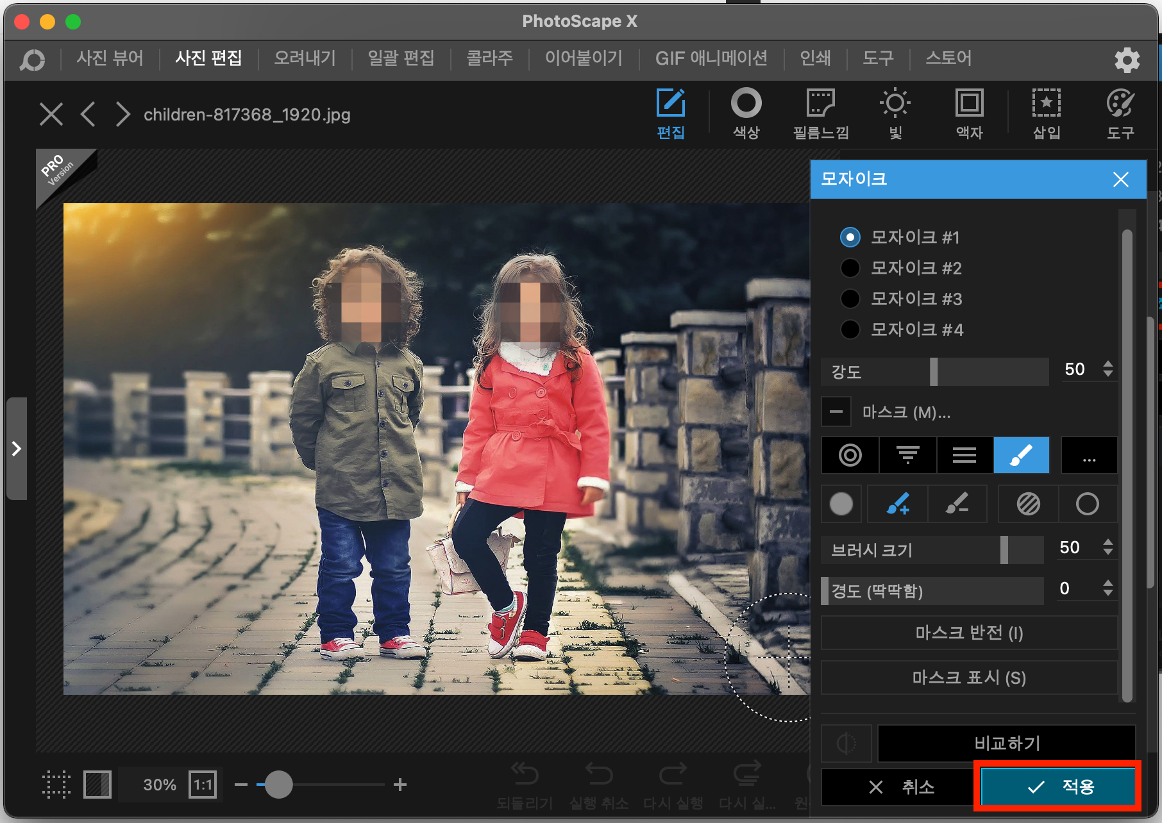Switch to 이어붙이기 tab
This screenshot has width=1162, height=823.
click(584, 58)
